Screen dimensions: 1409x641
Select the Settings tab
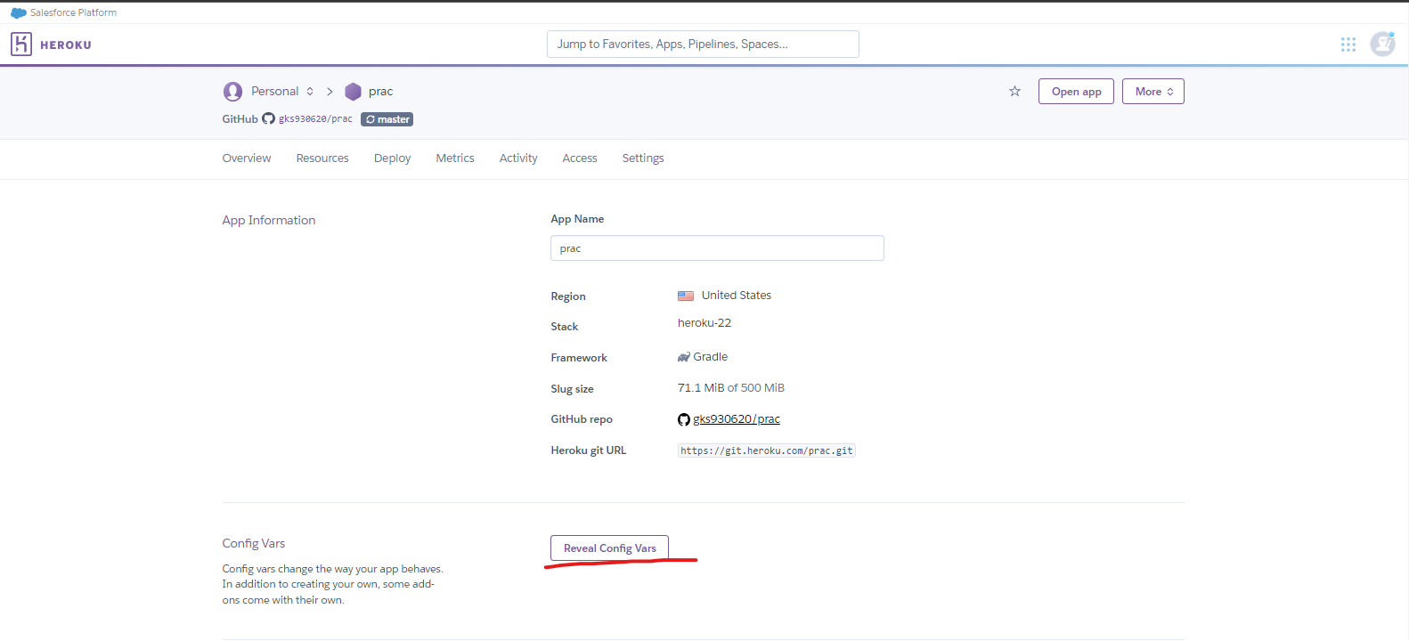643,158
